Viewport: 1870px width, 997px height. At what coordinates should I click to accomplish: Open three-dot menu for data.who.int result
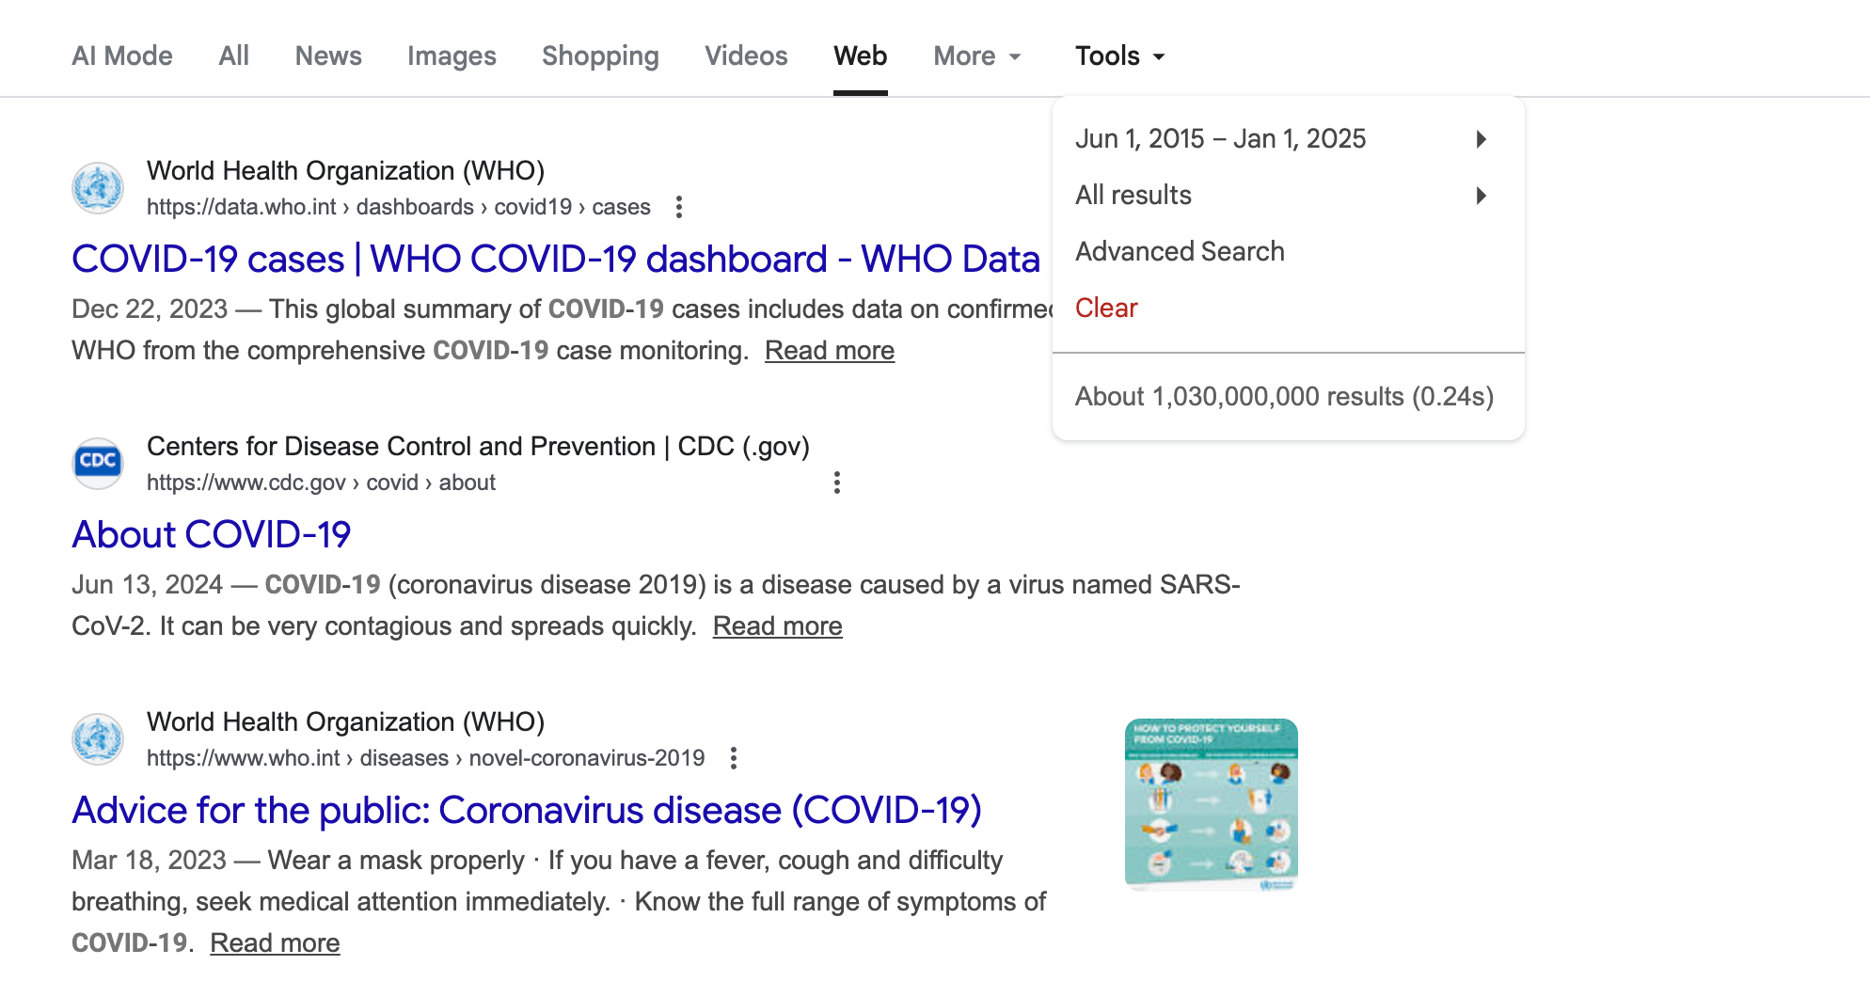click(679, 207)
